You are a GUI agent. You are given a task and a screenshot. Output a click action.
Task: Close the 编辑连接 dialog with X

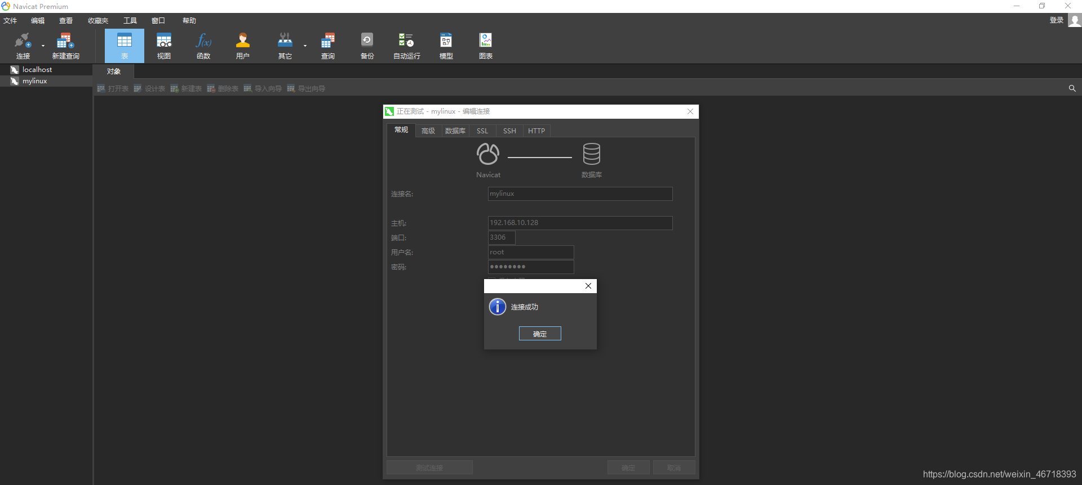tap(690, 111)
